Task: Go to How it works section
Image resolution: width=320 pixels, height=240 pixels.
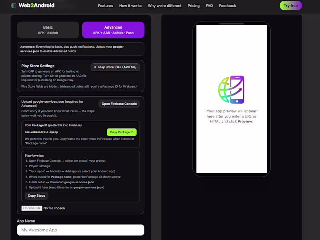Action: (x=130, y=6)
